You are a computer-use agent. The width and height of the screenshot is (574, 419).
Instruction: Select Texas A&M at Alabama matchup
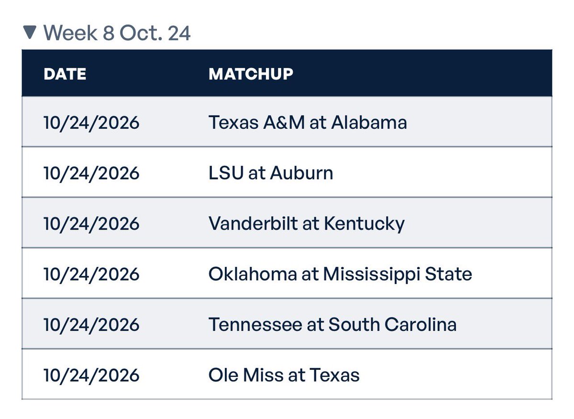[308, 122]
